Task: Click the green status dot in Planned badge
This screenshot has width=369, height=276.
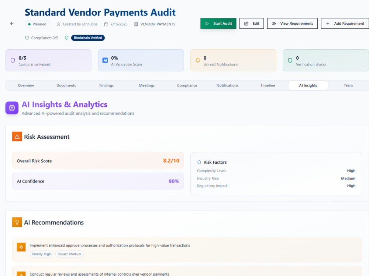Action: point(30,24)
